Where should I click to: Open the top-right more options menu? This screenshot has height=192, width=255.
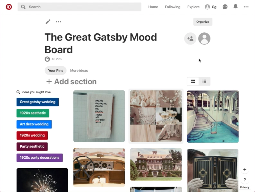tap(246, 7)
